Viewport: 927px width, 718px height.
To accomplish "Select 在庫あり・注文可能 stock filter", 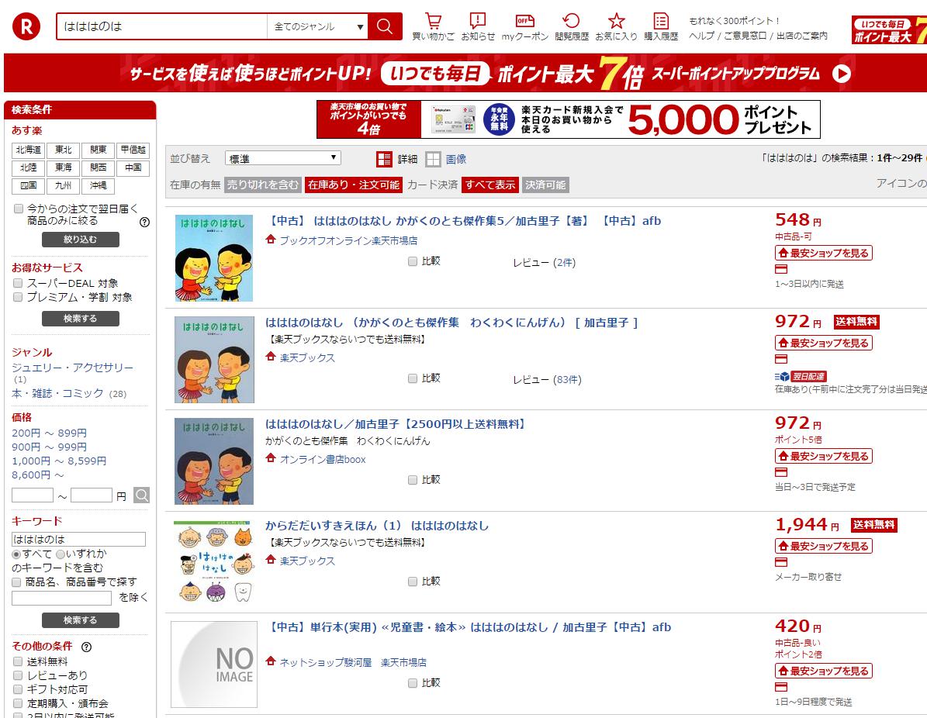I will pyautogui.click(x=354, y=185).
